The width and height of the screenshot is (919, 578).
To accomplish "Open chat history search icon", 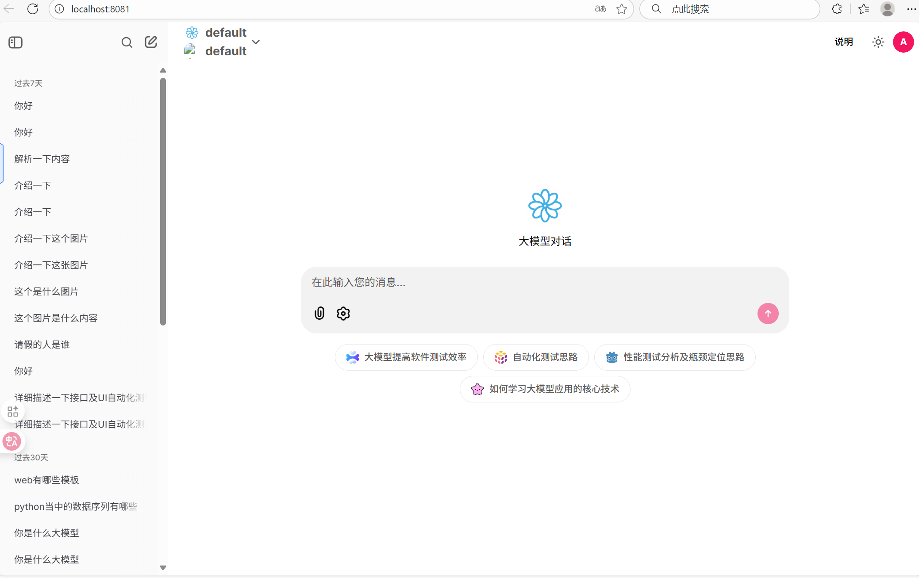I will [x=127, y=42].
